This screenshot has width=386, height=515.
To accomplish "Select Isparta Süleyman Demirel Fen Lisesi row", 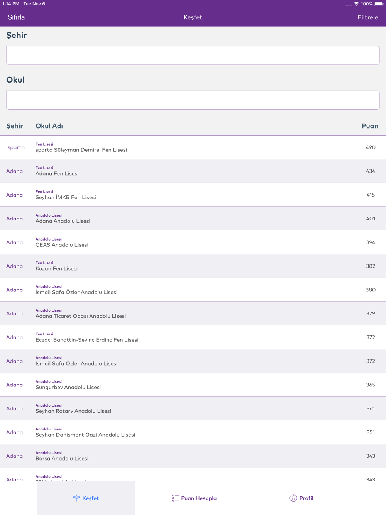I will pos(193,147).
